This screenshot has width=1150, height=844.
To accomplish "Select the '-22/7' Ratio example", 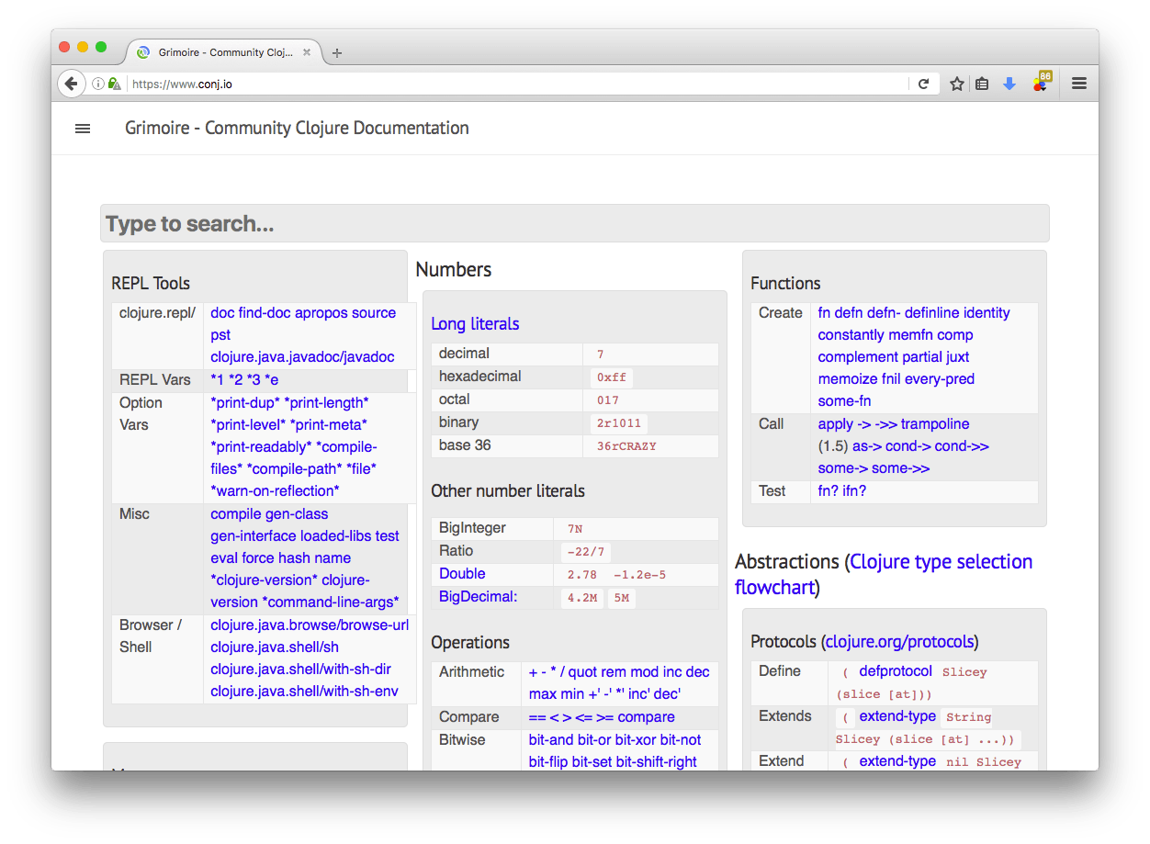I will click(585, 552).
